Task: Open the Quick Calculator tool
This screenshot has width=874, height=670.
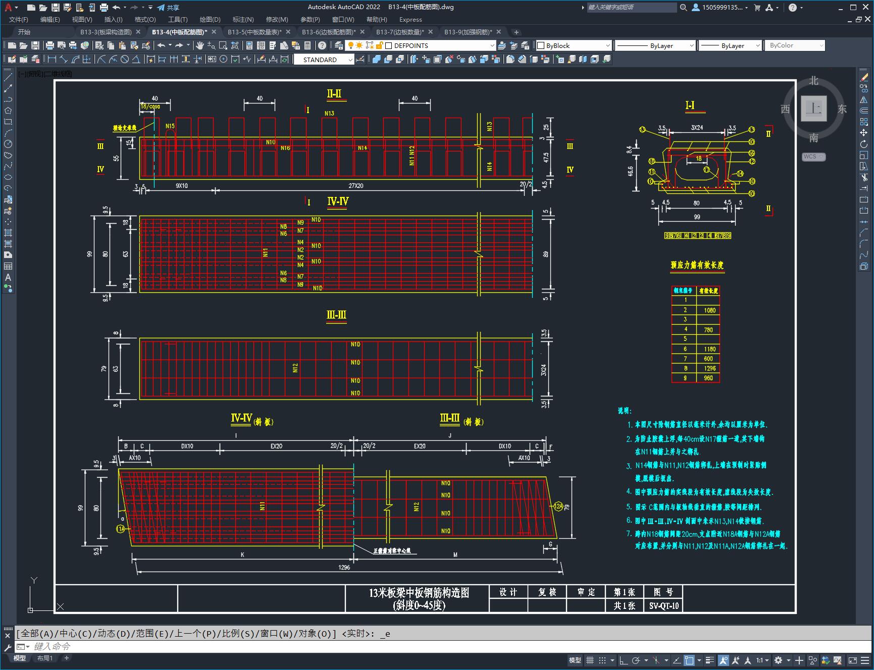Action: click(x=307, y=45)
